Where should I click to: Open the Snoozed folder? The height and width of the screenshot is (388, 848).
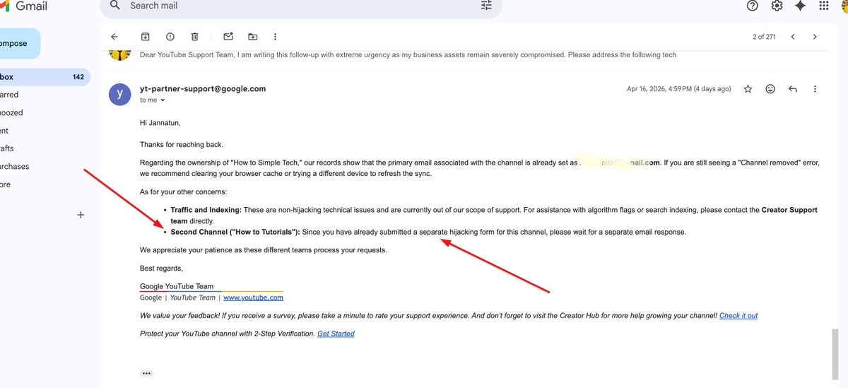pos(12,112)
